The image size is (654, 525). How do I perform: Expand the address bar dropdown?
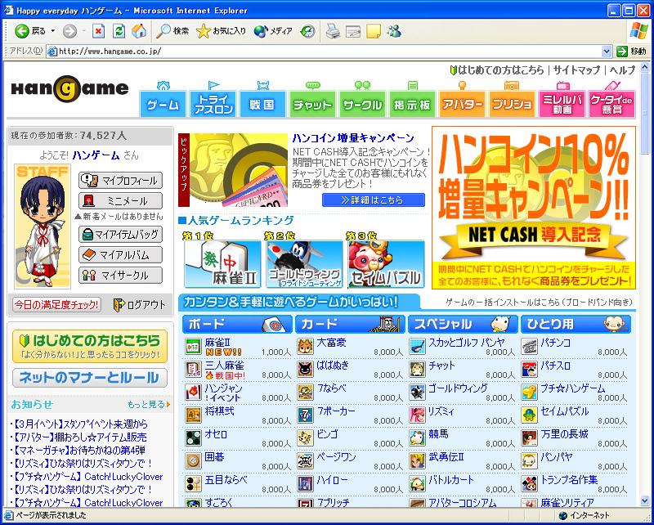tap(607, 52)
